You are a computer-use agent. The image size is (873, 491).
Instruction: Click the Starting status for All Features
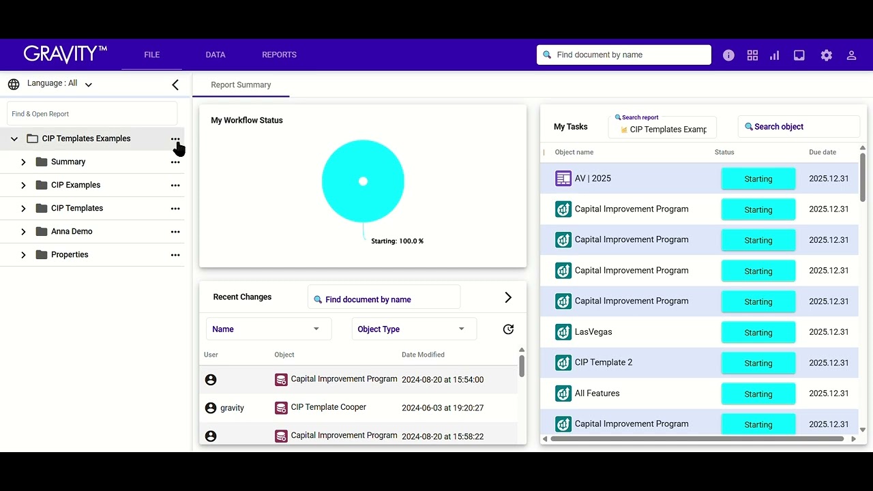pos(758,393)
